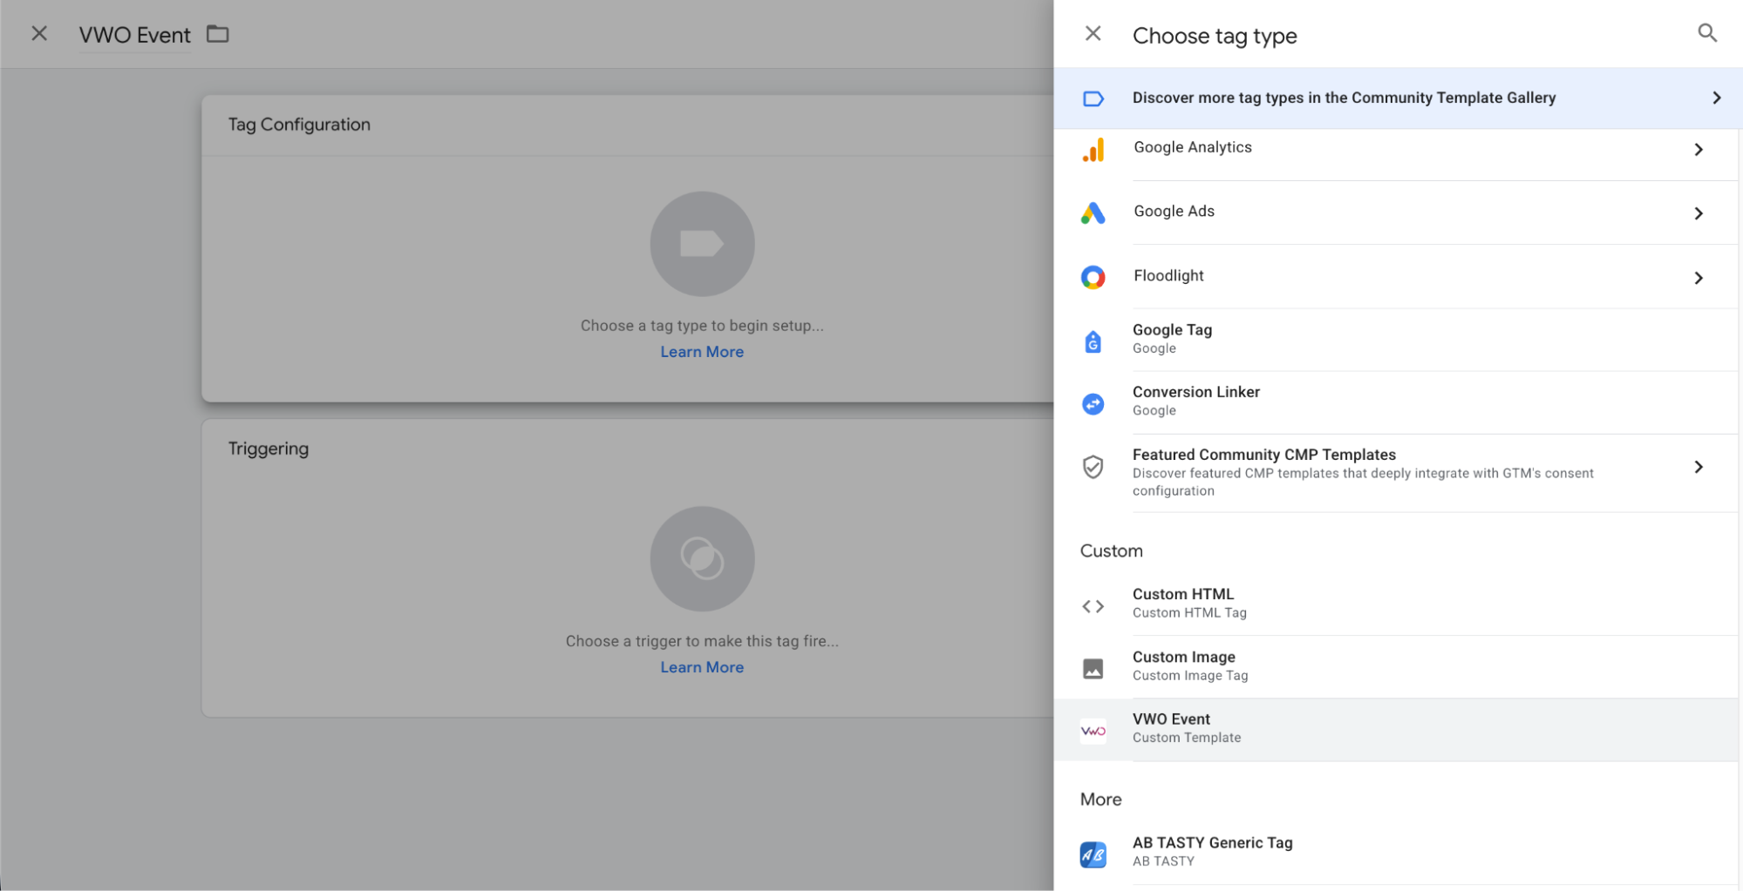Viewport: 1743px width, 891px height.
Task: Click the Custom section heading
Action: [x=1111, y=550]
